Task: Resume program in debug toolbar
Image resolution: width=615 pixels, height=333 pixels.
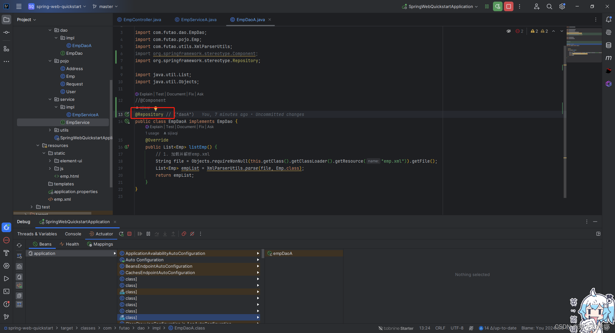Action: point(140,234)
